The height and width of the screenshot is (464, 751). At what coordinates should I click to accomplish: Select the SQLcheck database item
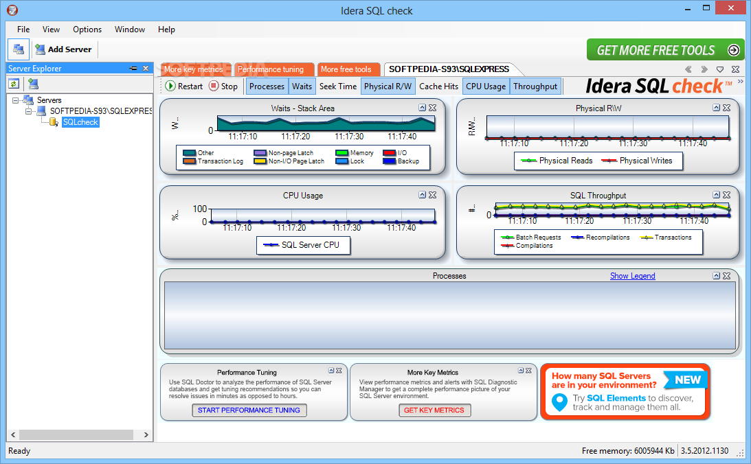pyautogui.click(x=80, y=122)
